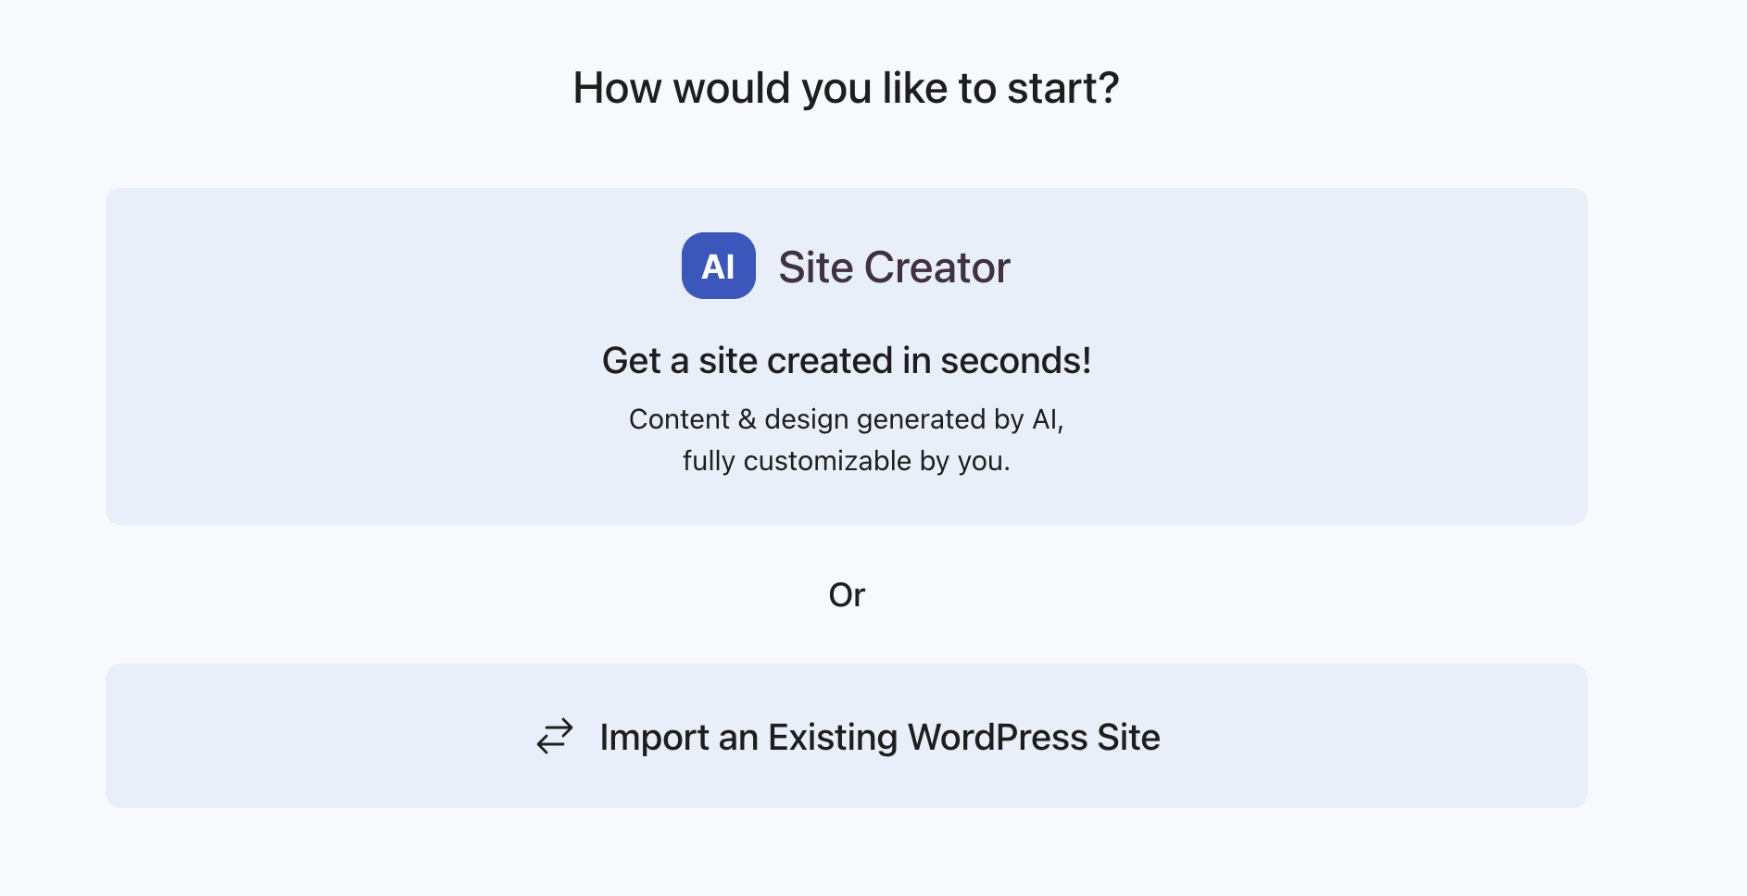Click the word 'Site' right of AI badge
Viewport: 1747px width, 896px height.
pyautogui.click(x=815, y=268)
